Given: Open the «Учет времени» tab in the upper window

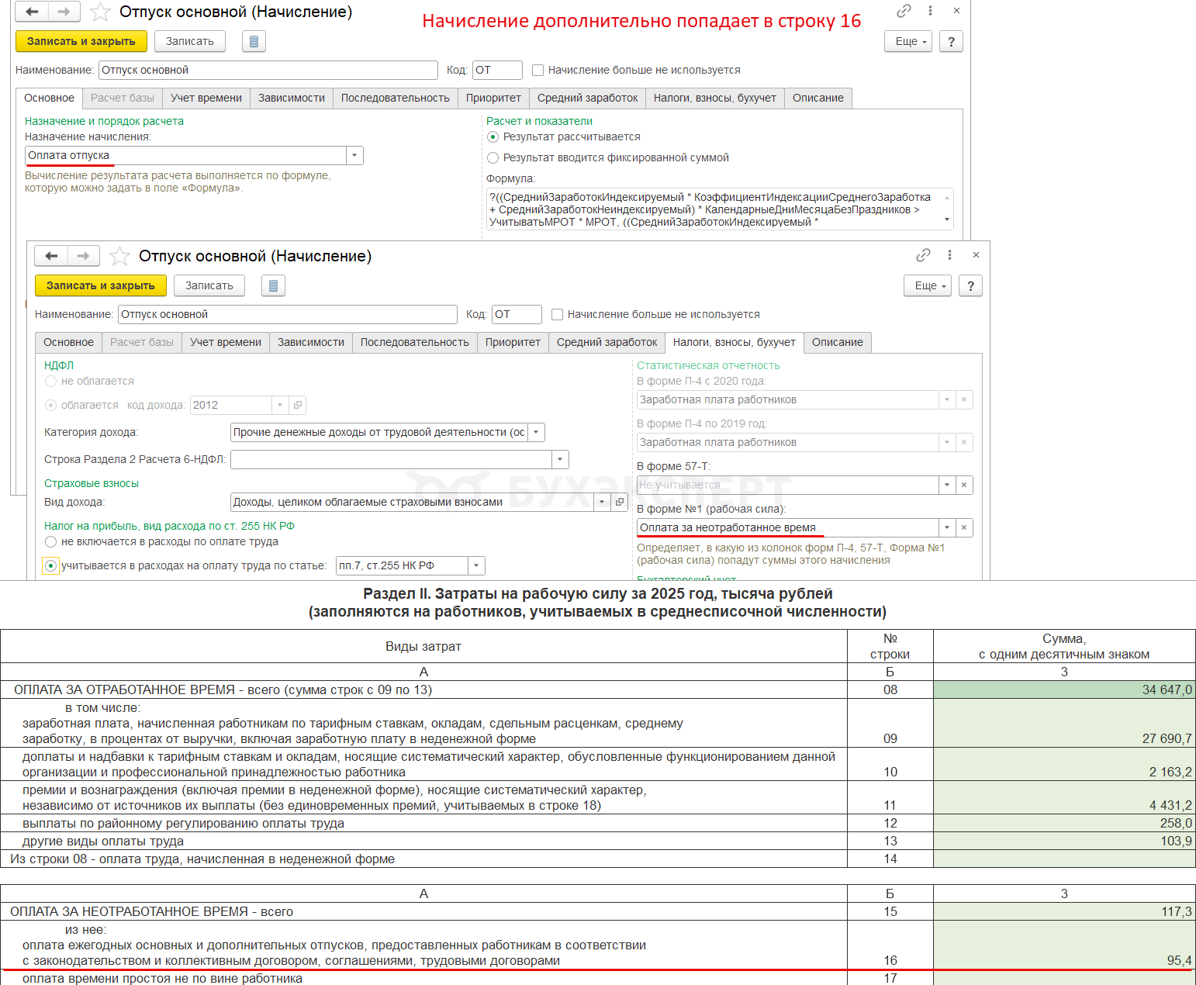Looking at the screenshot, I should (206, 98).
